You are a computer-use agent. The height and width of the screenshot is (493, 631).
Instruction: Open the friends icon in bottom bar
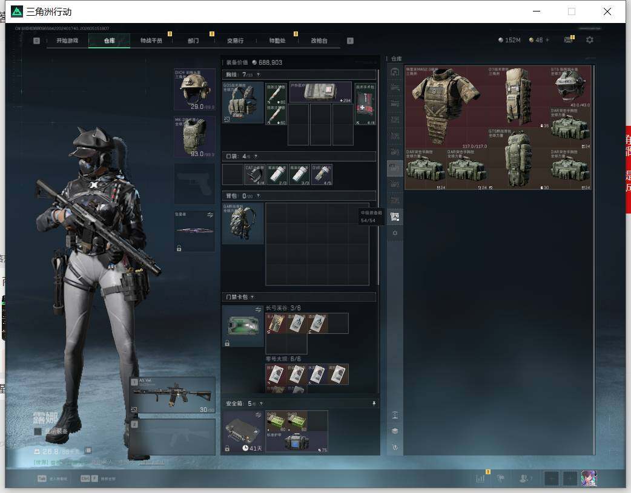(525, 478)
